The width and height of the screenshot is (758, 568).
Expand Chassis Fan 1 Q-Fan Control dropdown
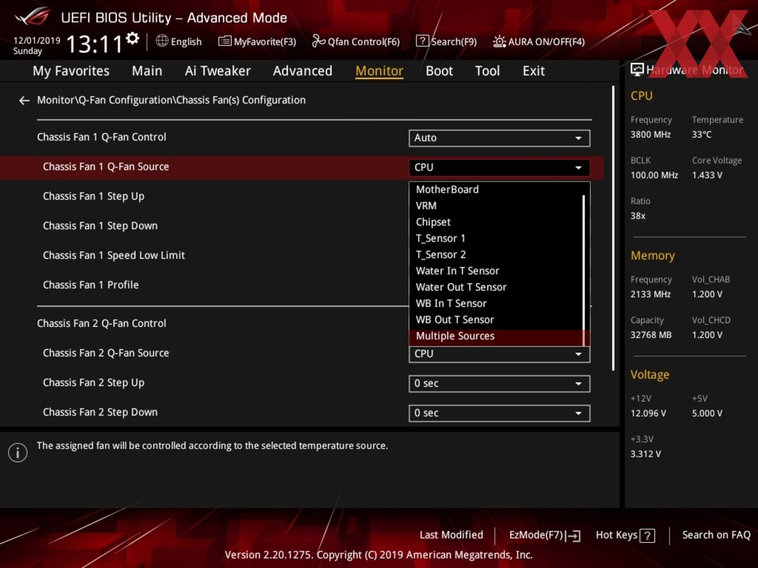coord(499,138)
